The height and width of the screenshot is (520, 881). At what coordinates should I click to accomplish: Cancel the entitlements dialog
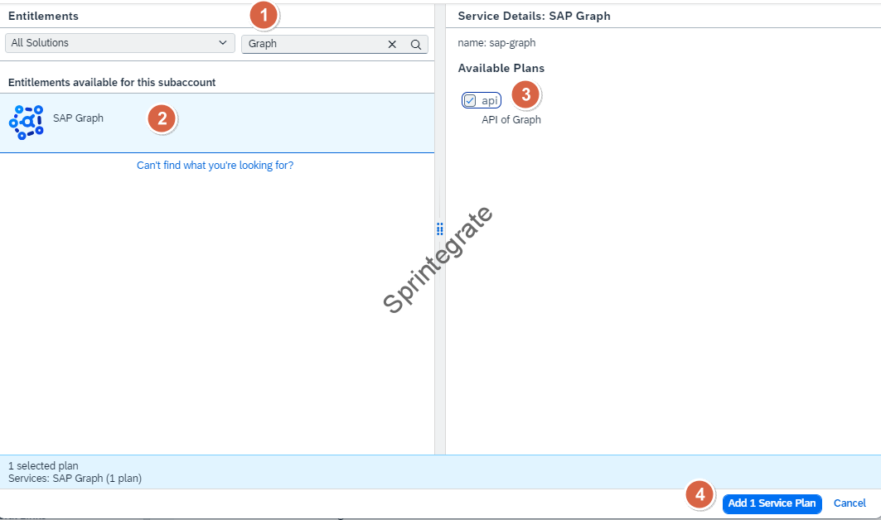click(849, 503)
